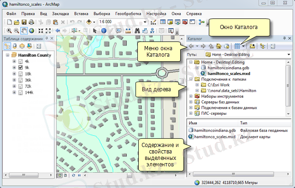Open the Catalog view type dropdown arrow
This screenshot has height=188, width=295.
243,46
